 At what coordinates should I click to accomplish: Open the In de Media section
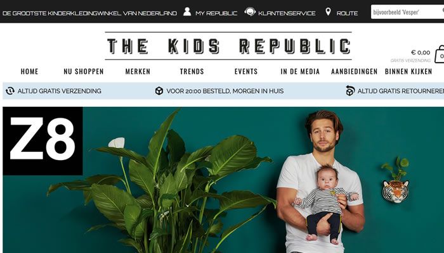pos(300,71)
